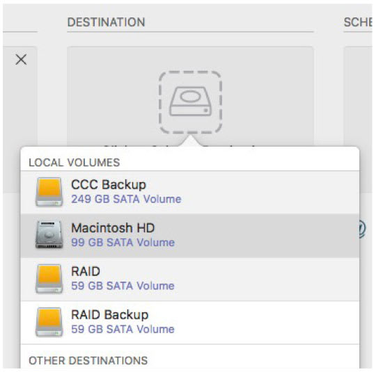The height and width of the screenshot is (372, 376).
Task: Click the "RAID Backup" volume name
Action: [110, 315]
